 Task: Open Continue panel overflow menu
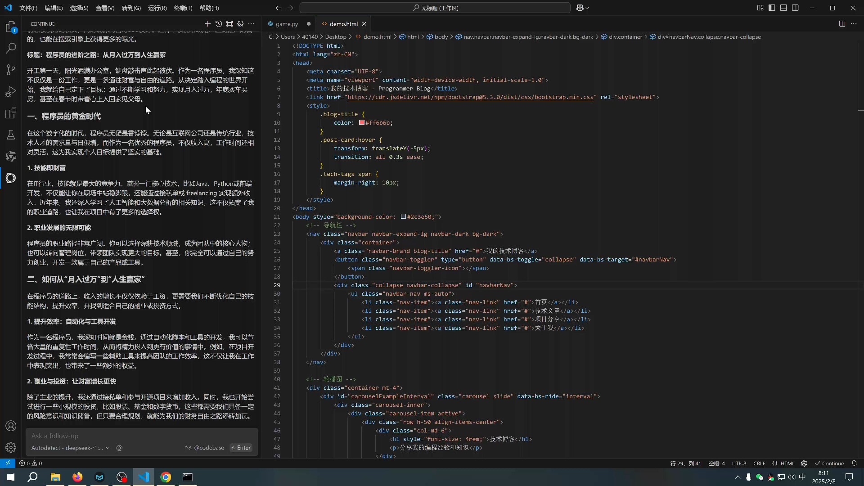coord(251,23)
